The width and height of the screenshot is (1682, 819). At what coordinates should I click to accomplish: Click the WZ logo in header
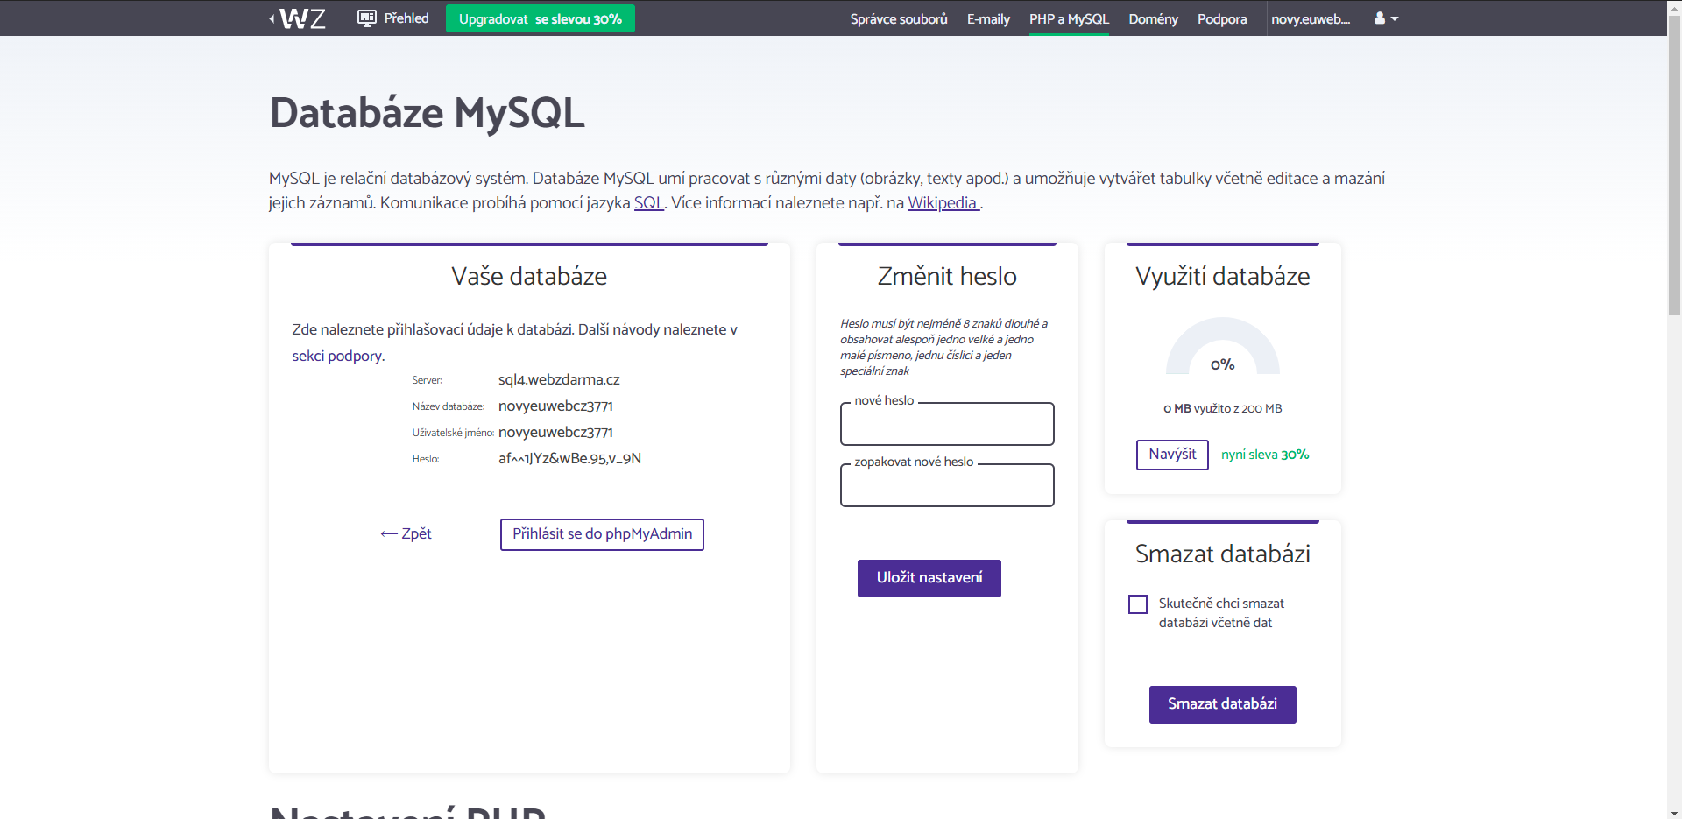303,18
